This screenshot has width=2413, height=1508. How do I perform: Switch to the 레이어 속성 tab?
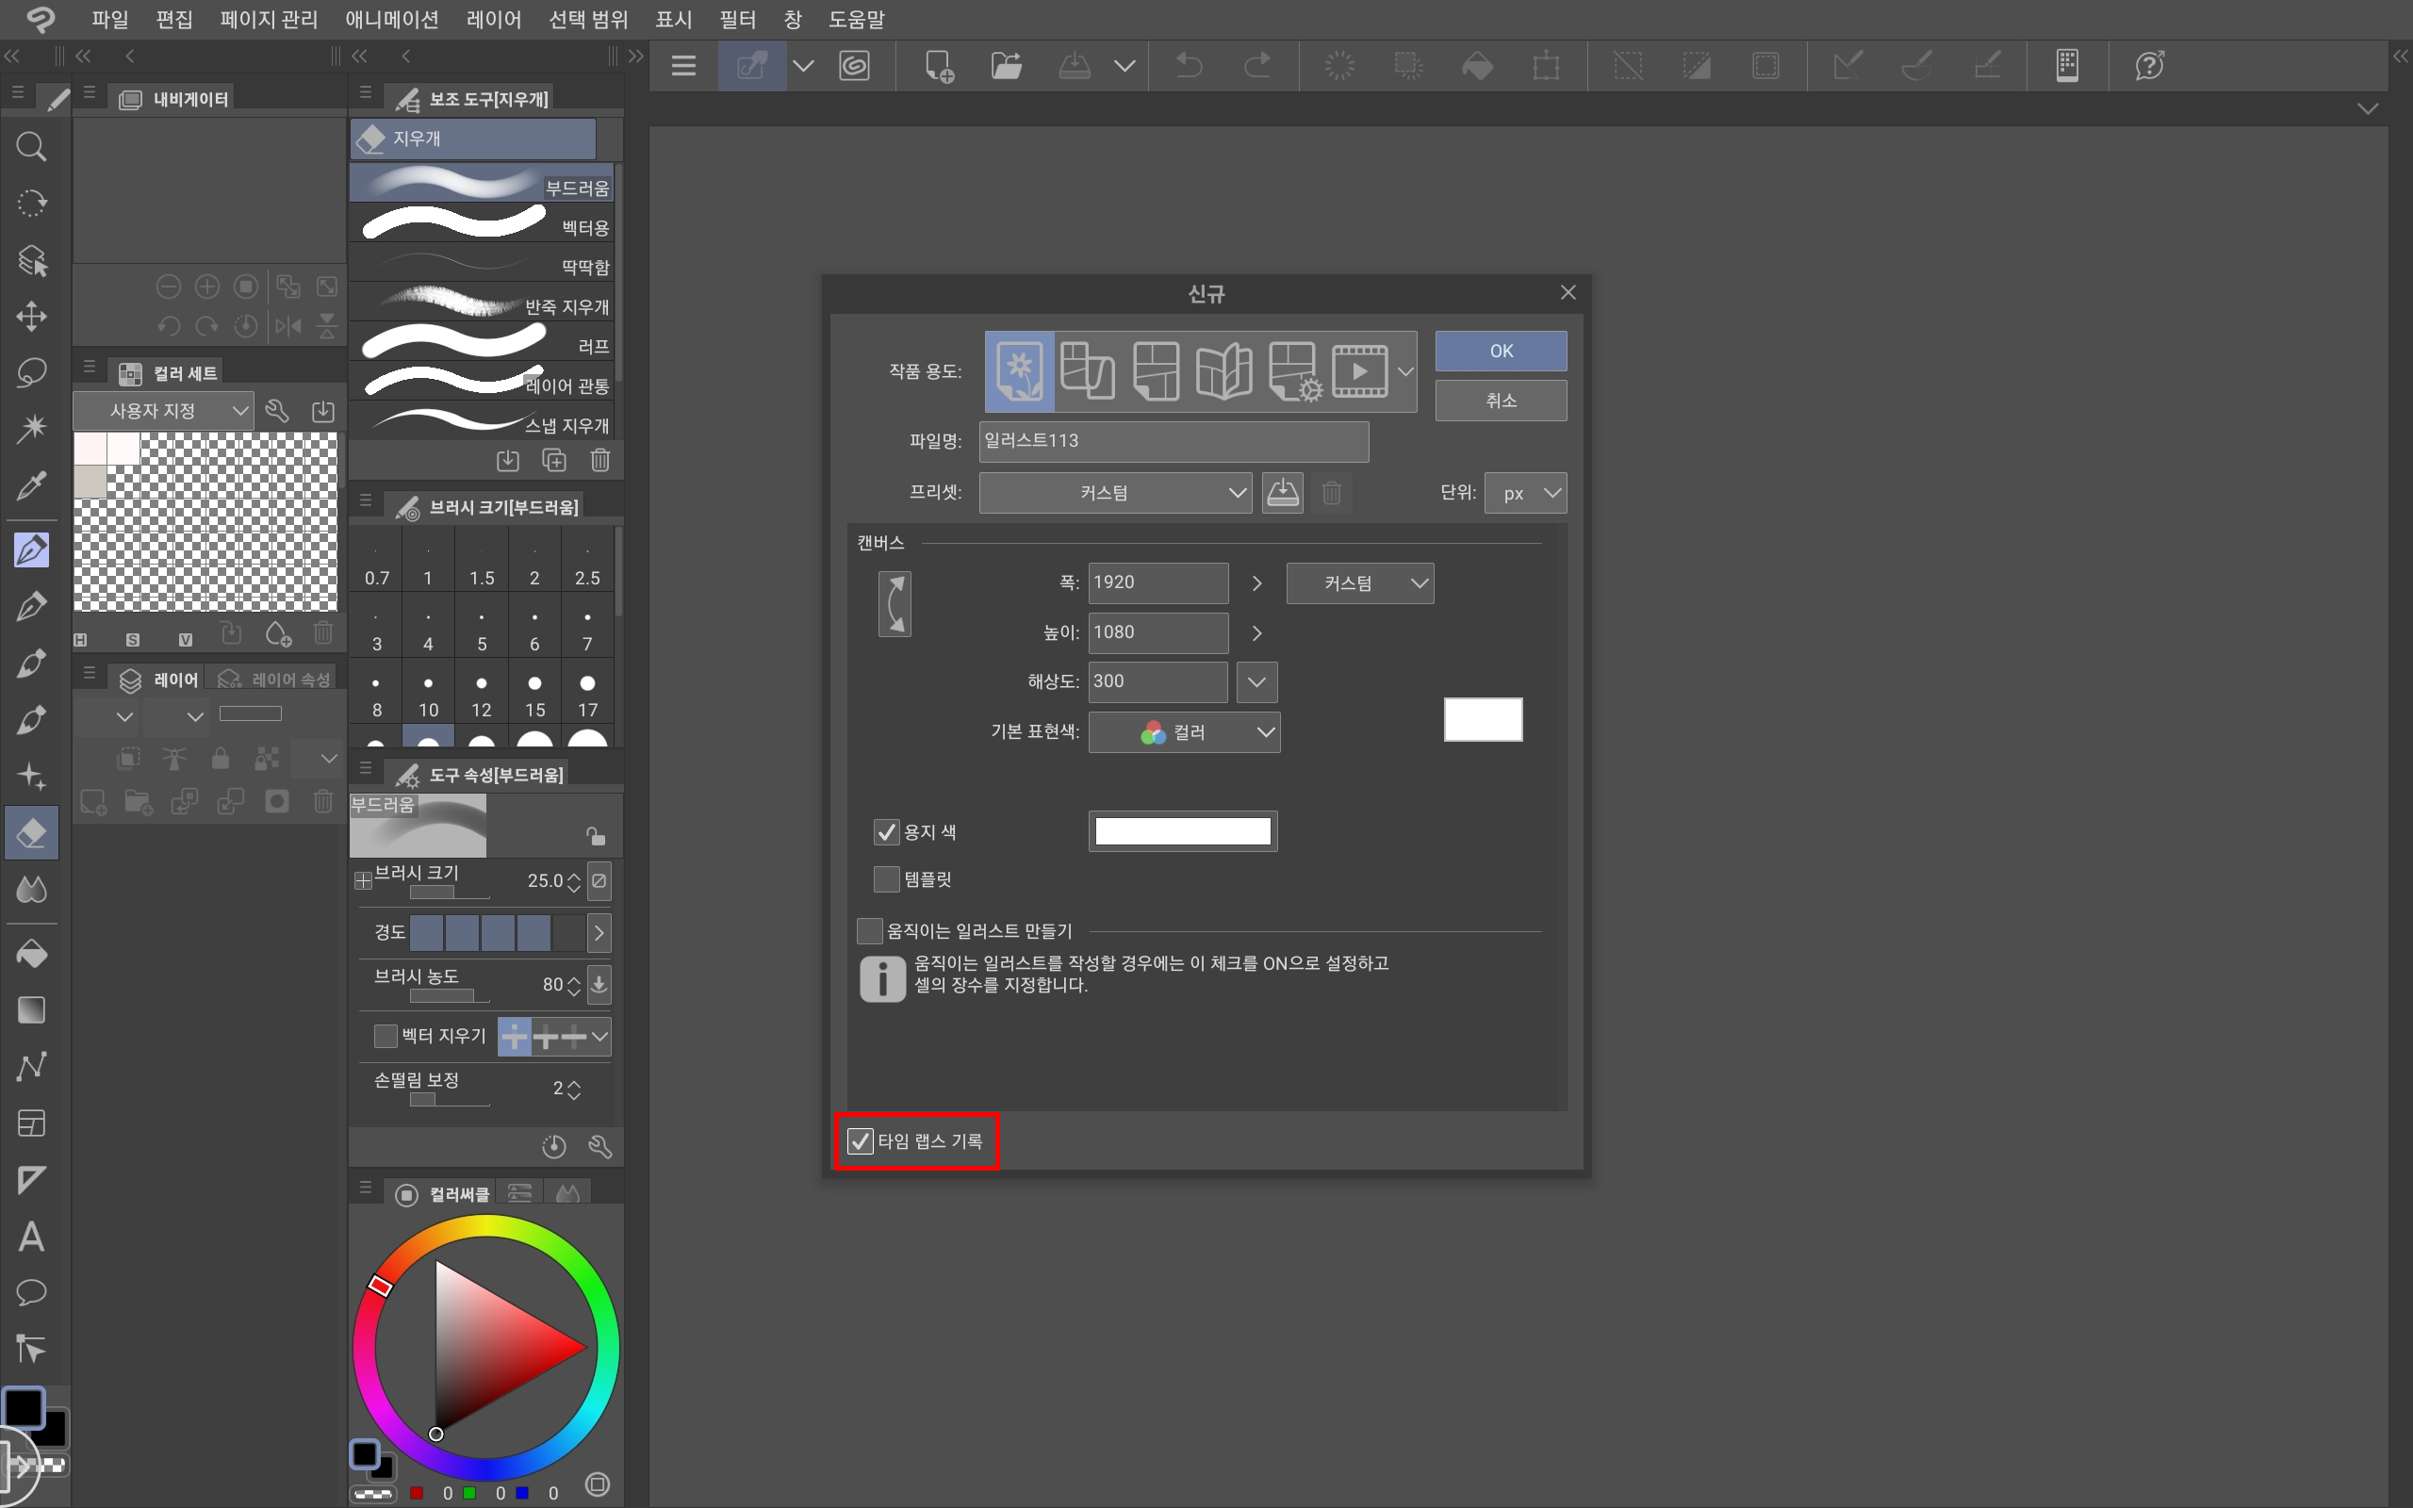273,680
